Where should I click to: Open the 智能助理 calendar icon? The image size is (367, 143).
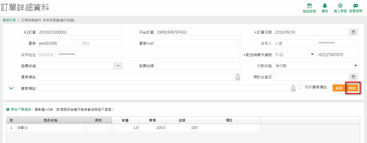click(x=309, y=6)
